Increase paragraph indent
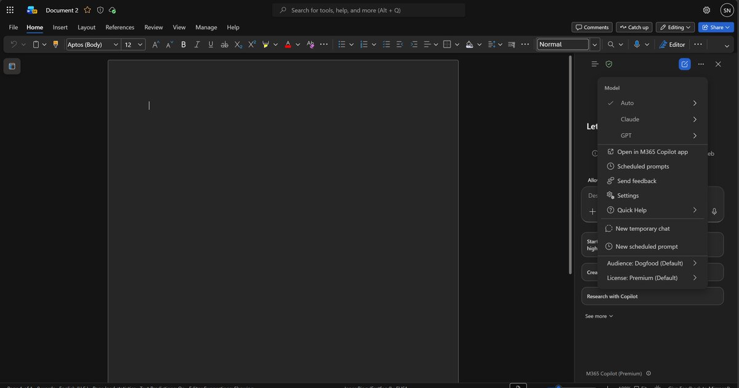Image resolution: width=739 pixels, height=388 pixels. tap(413, 44)
